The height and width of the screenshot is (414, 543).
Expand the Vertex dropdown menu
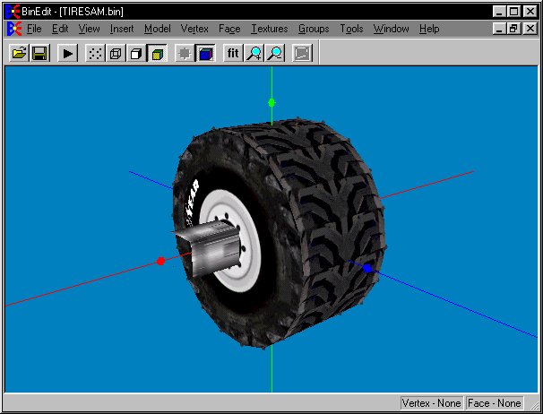[194, 29]
